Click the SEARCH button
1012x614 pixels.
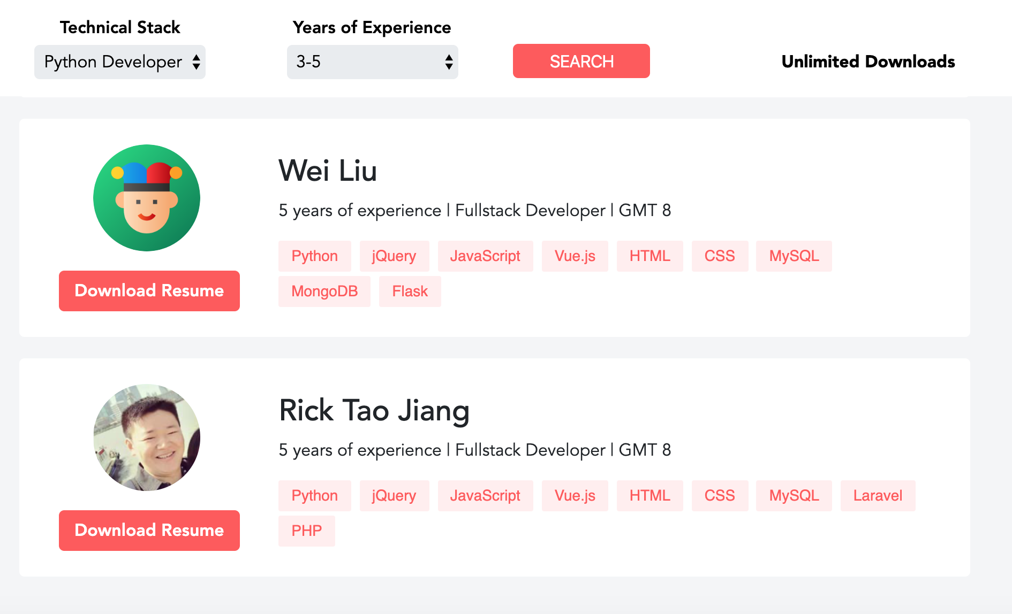(581, 61)
